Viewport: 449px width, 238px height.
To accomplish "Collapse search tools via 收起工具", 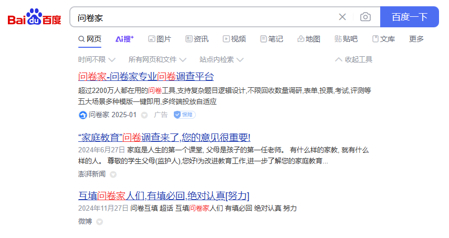I will (353, 59).
